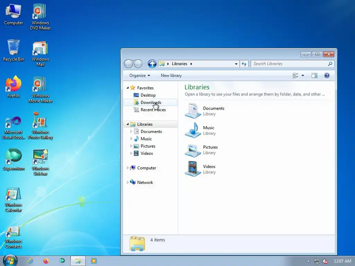Viewport: 355px width, 266px height.
Task: Select the Supermium desktop shortcut
Action: point(14,159)
